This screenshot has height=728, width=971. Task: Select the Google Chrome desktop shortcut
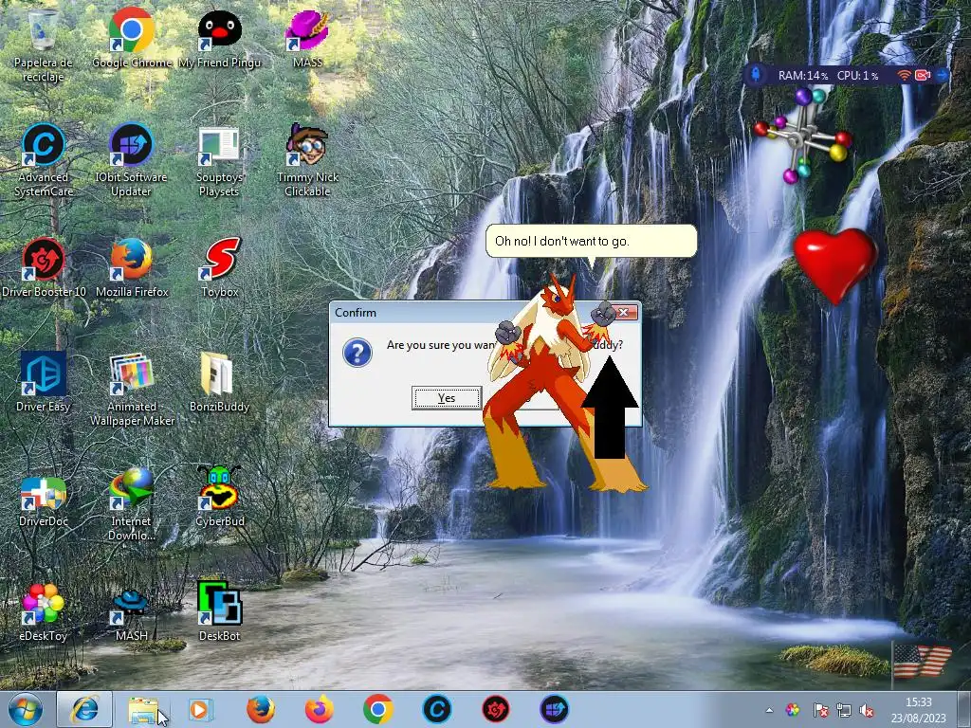click(131, 37)
